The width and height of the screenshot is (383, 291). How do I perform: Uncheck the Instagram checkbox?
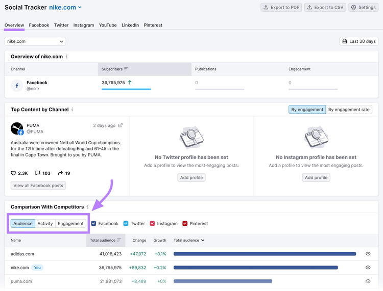point(152,223)
